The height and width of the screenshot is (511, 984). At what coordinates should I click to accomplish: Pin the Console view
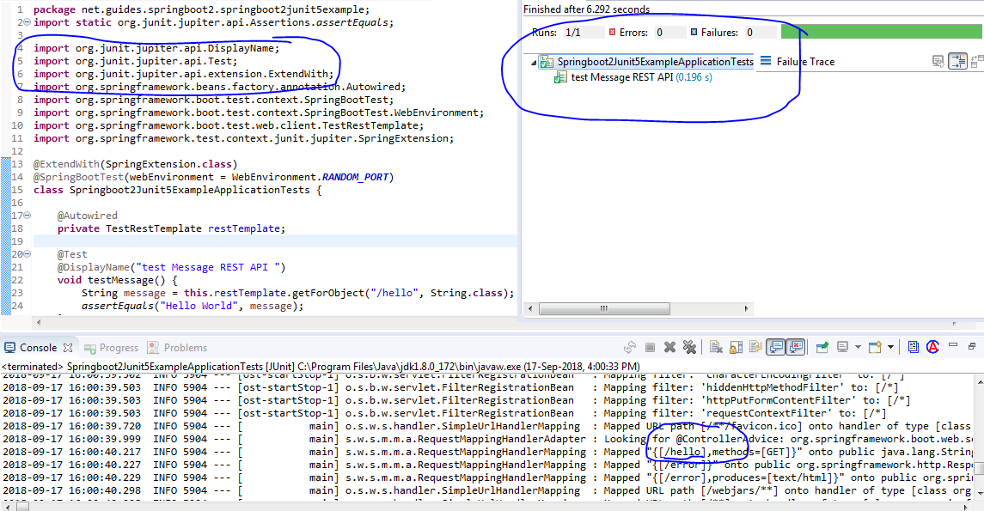point(821,347)
